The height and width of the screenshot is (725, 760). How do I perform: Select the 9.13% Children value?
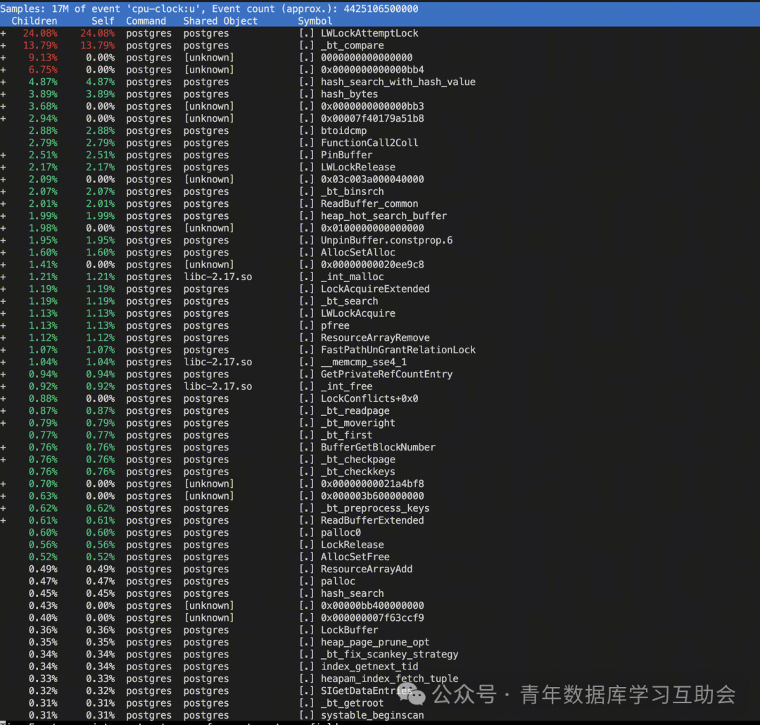click(43, 58)
